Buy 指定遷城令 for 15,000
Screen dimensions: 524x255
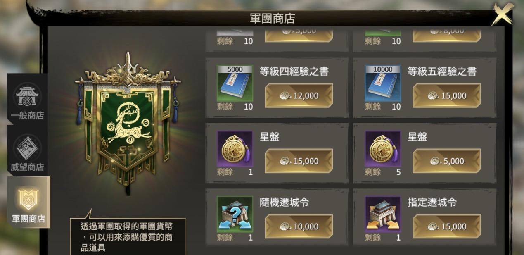click(447, 226)
